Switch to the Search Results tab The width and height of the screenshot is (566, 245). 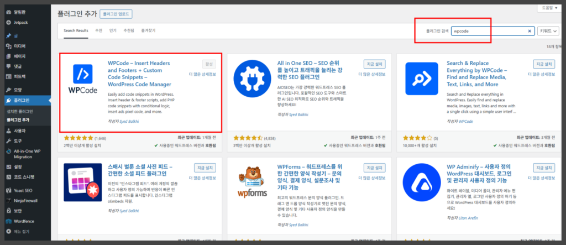[76, 31]
